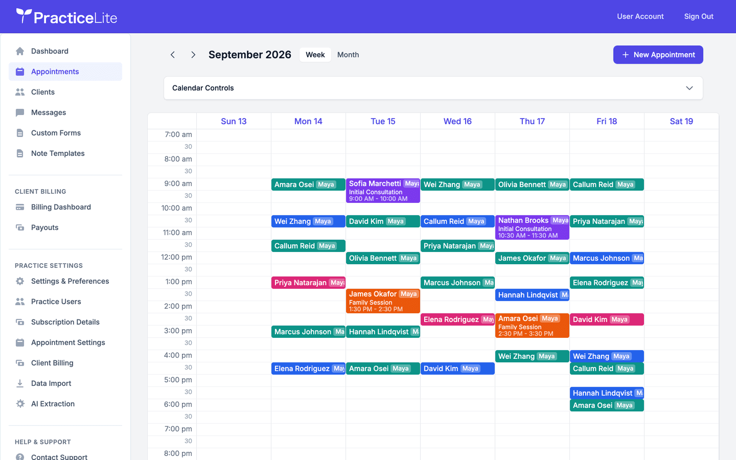The width and height of the screenshot is (736, 460).
Task: Open User Account link
Action: (640, 16)
